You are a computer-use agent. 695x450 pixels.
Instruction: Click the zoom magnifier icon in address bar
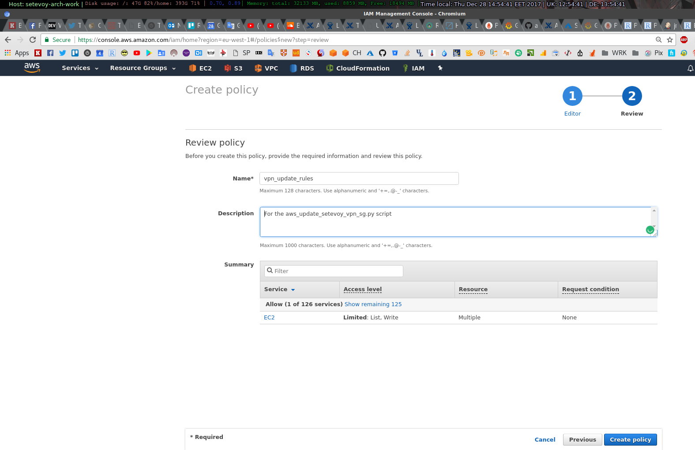coord(659,40)
